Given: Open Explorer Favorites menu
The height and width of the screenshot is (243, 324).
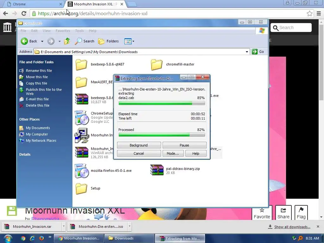Looking at the screenshot, I should 63,31.
